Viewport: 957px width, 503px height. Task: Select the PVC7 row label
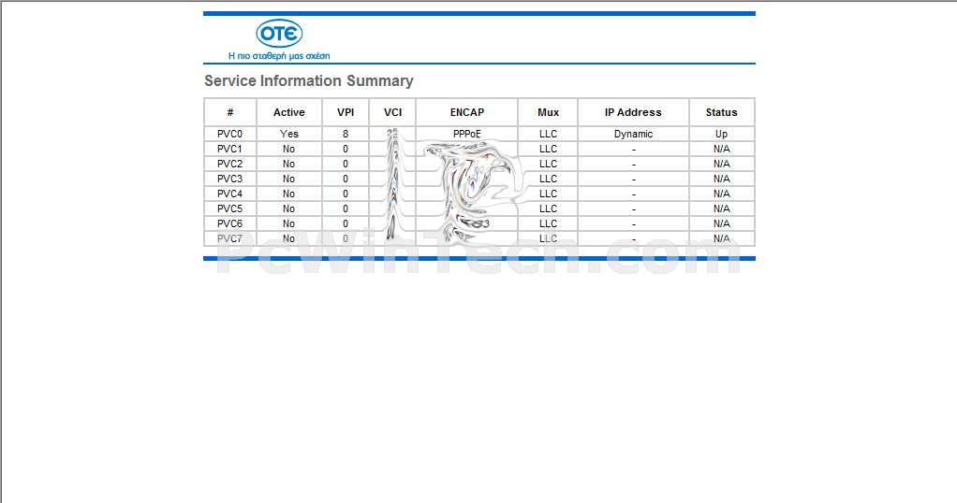click(229, 238)
